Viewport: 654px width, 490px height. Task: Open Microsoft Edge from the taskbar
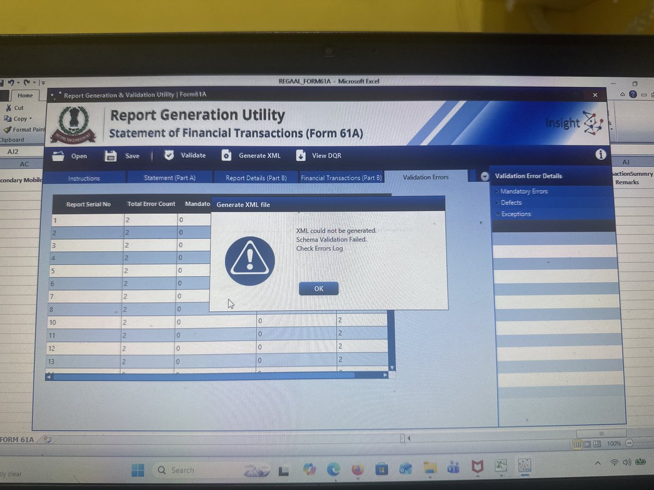click(333, 468)
